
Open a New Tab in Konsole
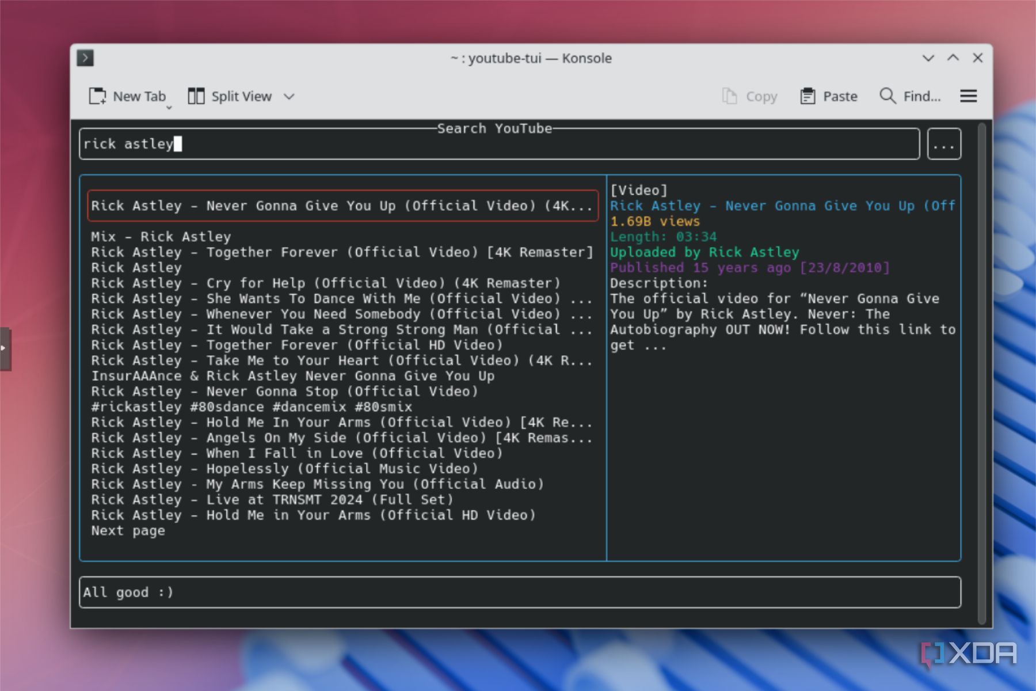pyautogui.click(x=128, y=96)
